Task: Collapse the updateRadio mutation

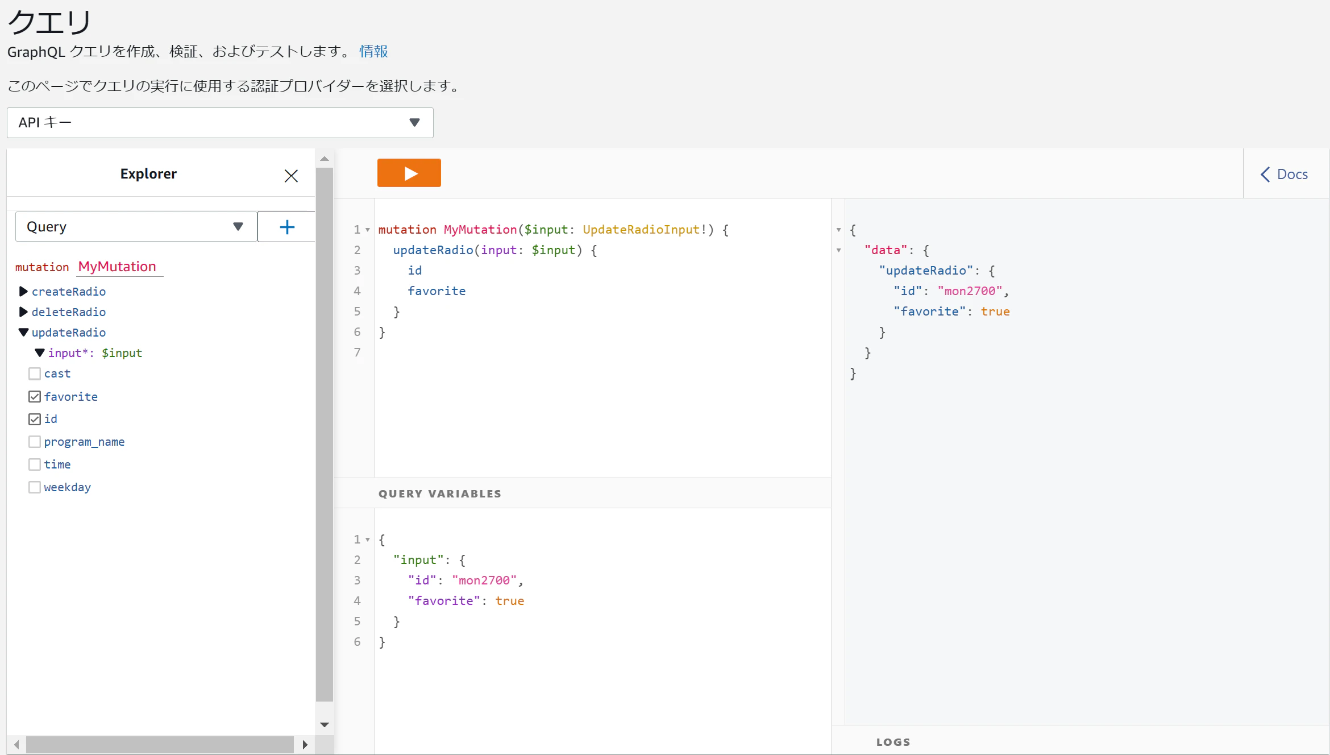Action: point(23,333)
